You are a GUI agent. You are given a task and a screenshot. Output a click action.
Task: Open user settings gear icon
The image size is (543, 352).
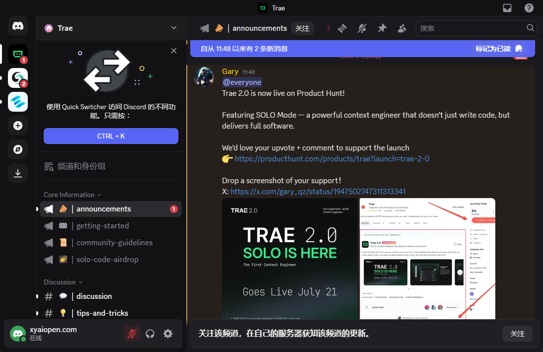[168, 334]
